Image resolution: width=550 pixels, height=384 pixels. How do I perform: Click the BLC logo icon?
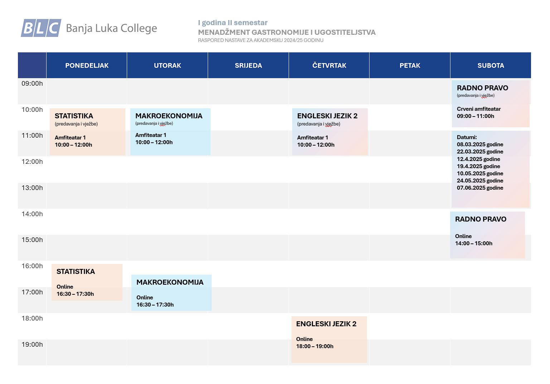coord(41,28)
